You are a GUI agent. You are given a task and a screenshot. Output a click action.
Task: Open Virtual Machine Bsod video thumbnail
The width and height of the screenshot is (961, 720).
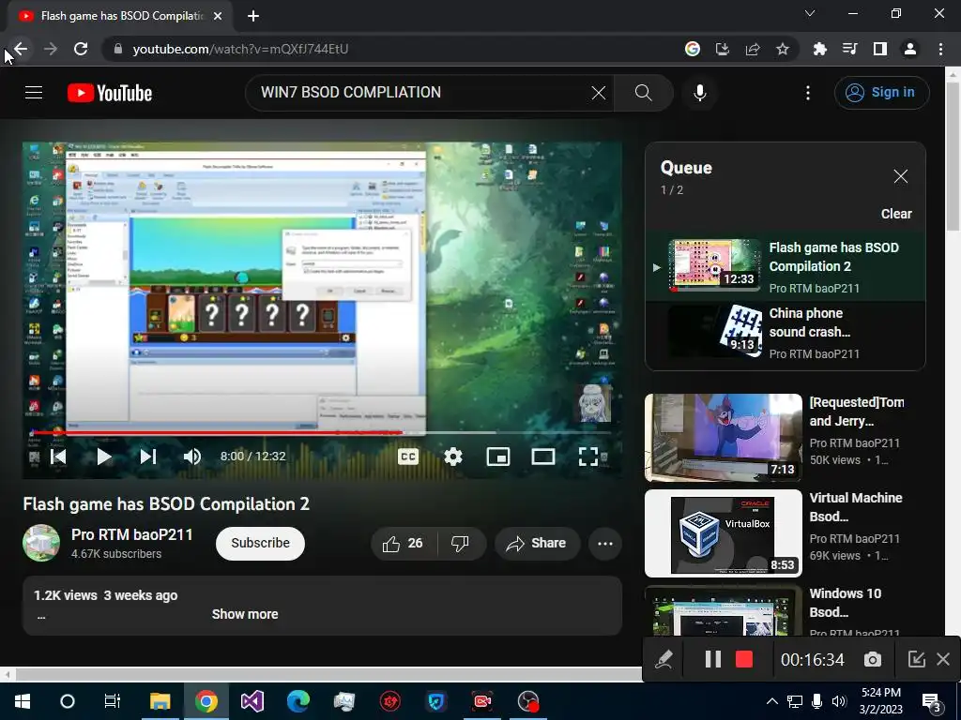coord(724,533)
